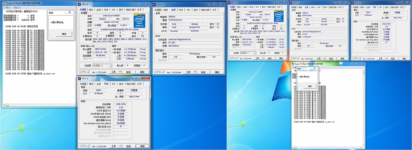Click the 386 时钟 tRFC value
This screenshot has height=150, width=412.
[121, 123]
